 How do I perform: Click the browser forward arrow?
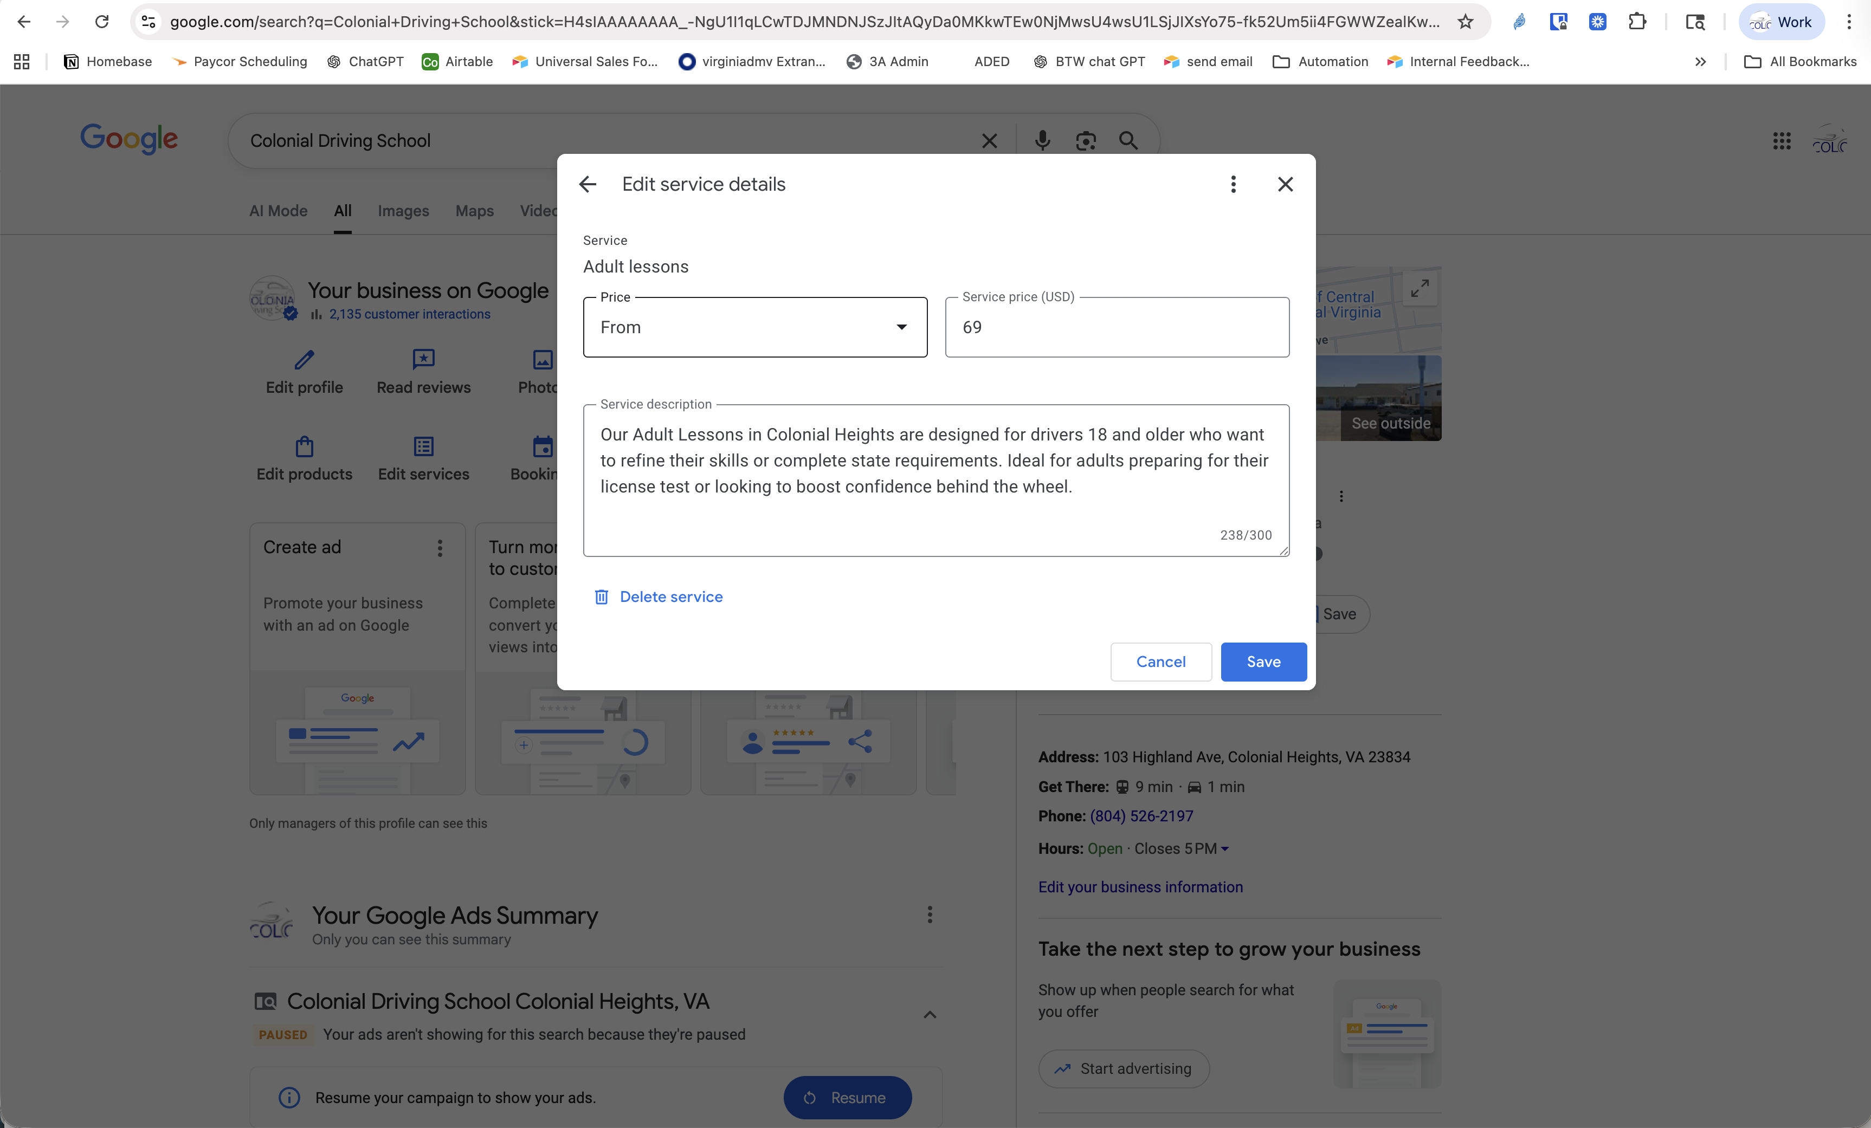point(63,22)
